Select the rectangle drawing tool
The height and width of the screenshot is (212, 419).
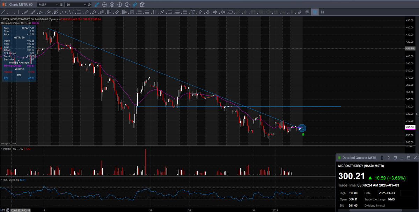79,12
